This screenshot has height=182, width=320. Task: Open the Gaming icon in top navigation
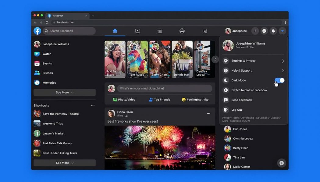[204, 31]
